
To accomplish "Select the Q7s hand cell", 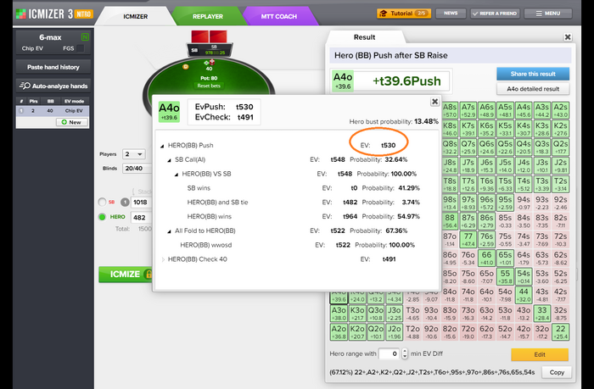I will click(x=468, y=147).
